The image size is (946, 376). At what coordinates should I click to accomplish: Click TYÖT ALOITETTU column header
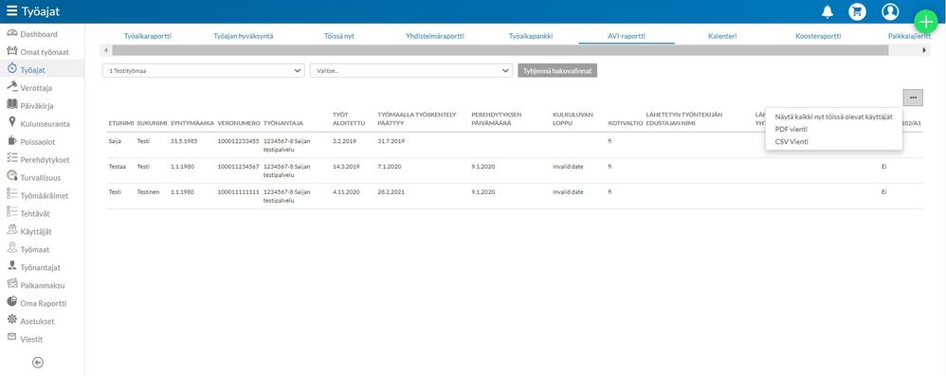pyautogui.click(x=349, y=118)
